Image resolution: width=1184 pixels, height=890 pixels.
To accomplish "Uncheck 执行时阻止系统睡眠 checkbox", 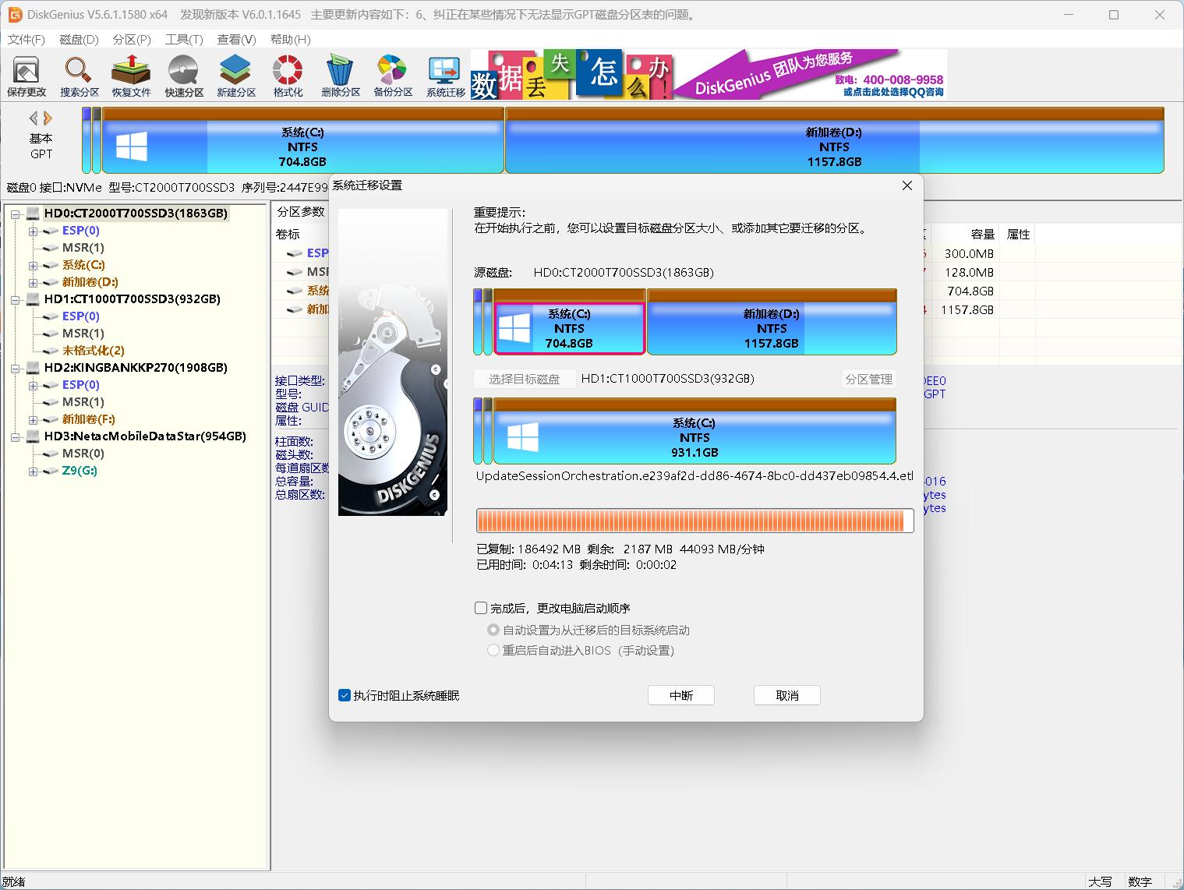I will (x=345, y=695).
